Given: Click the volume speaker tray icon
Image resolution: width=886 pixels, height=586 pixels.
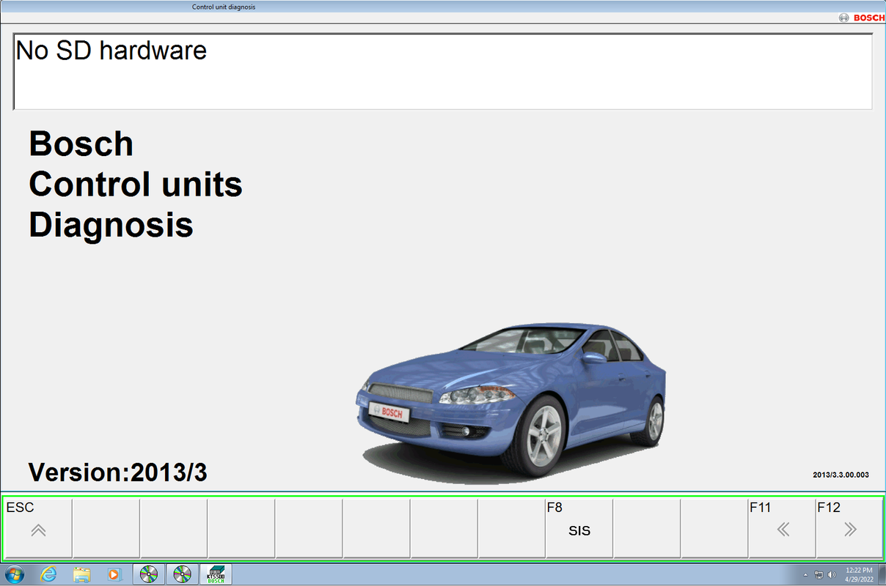Looking at the screenshot, I should click(831, 575).
